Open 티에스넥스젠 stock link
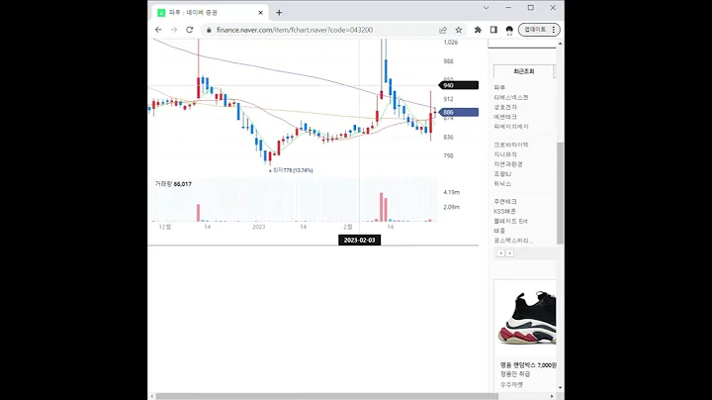712x400 pixels. point(511,97)
